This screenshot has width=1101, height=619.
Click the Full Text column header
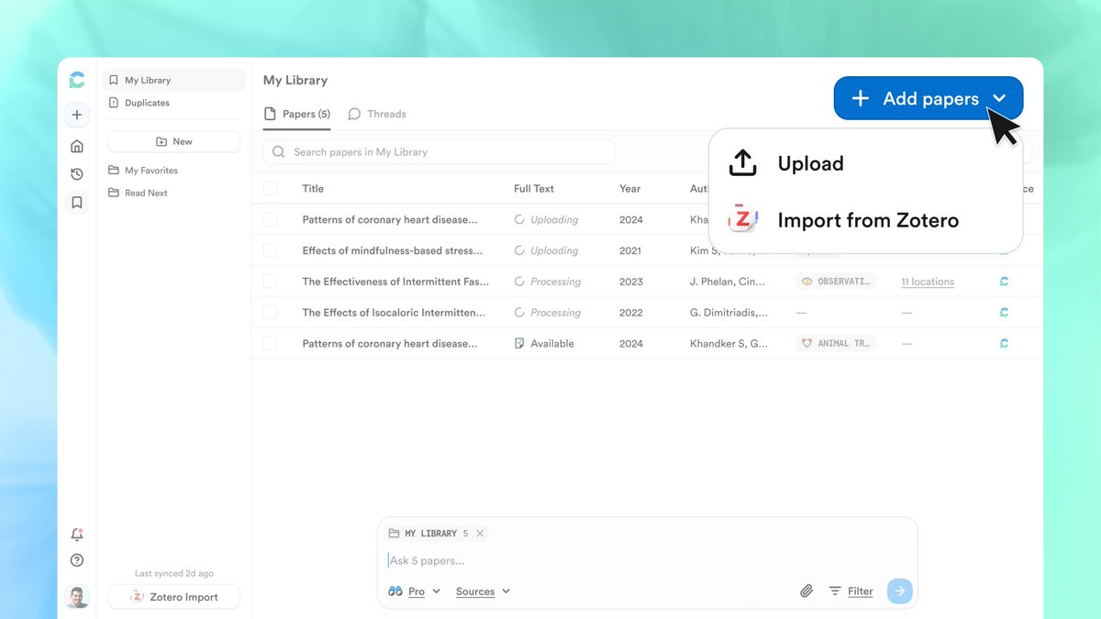pyautogui.click(x=534, y=189)
